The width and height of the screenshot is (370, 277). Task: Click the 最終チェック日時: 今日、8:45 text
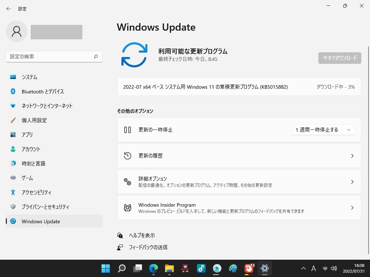pos(188,59)
